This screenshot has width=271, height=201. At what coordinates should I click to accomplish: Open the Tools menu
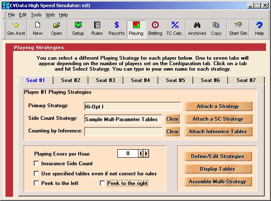pos(36,15)
